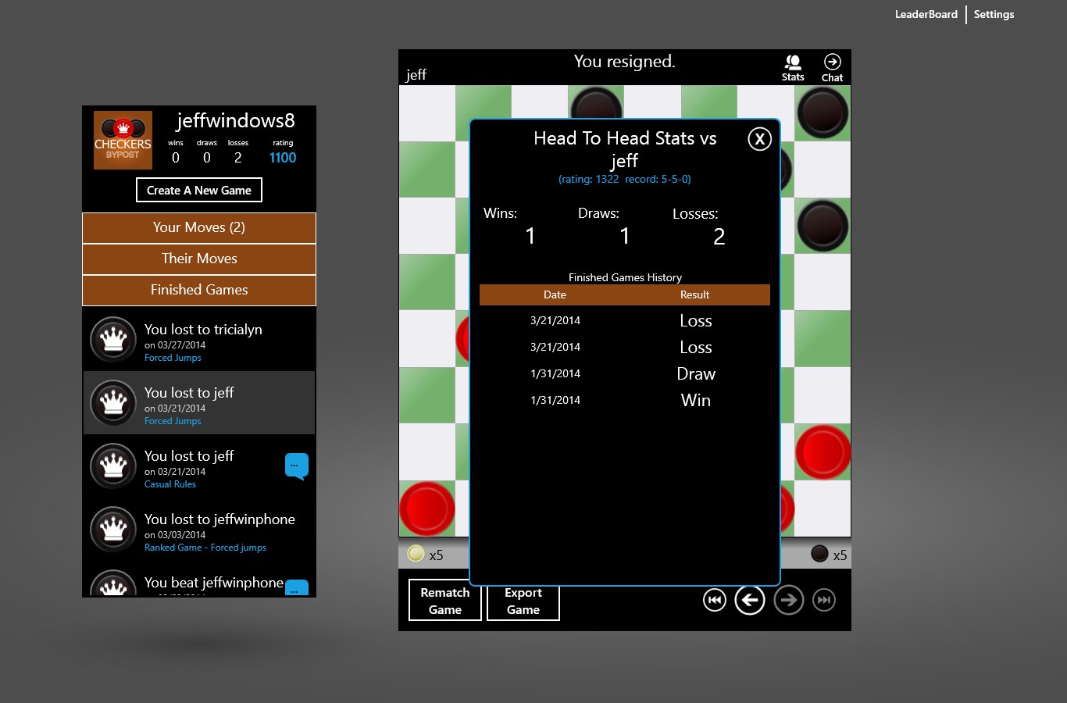Start a rematch game with jeff

(x=444, y=601)
